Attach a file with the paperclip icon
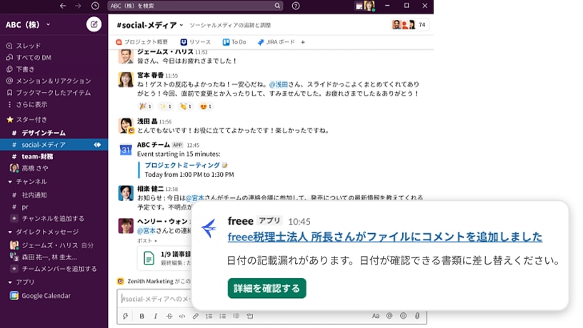Screen dimensions: 583x328 click(x=417, y=316)
